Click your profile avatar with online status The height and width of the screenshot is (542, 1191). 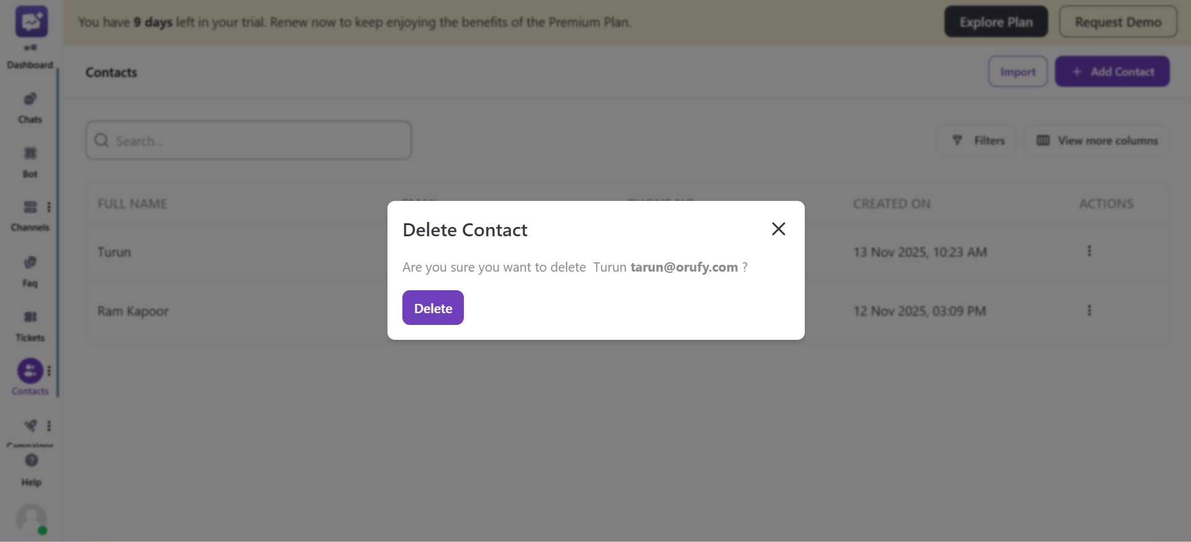[31, 520]
